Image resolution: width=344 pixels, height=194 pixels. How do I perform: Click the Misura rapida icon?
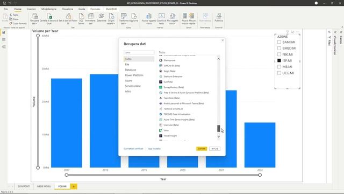coord(192,16)
